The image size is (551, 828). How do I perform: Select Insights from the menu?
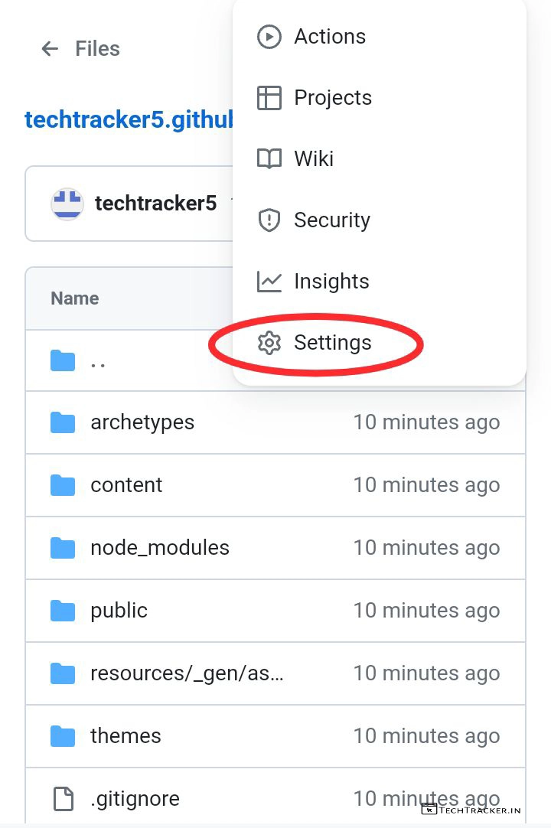click(331, 282)
